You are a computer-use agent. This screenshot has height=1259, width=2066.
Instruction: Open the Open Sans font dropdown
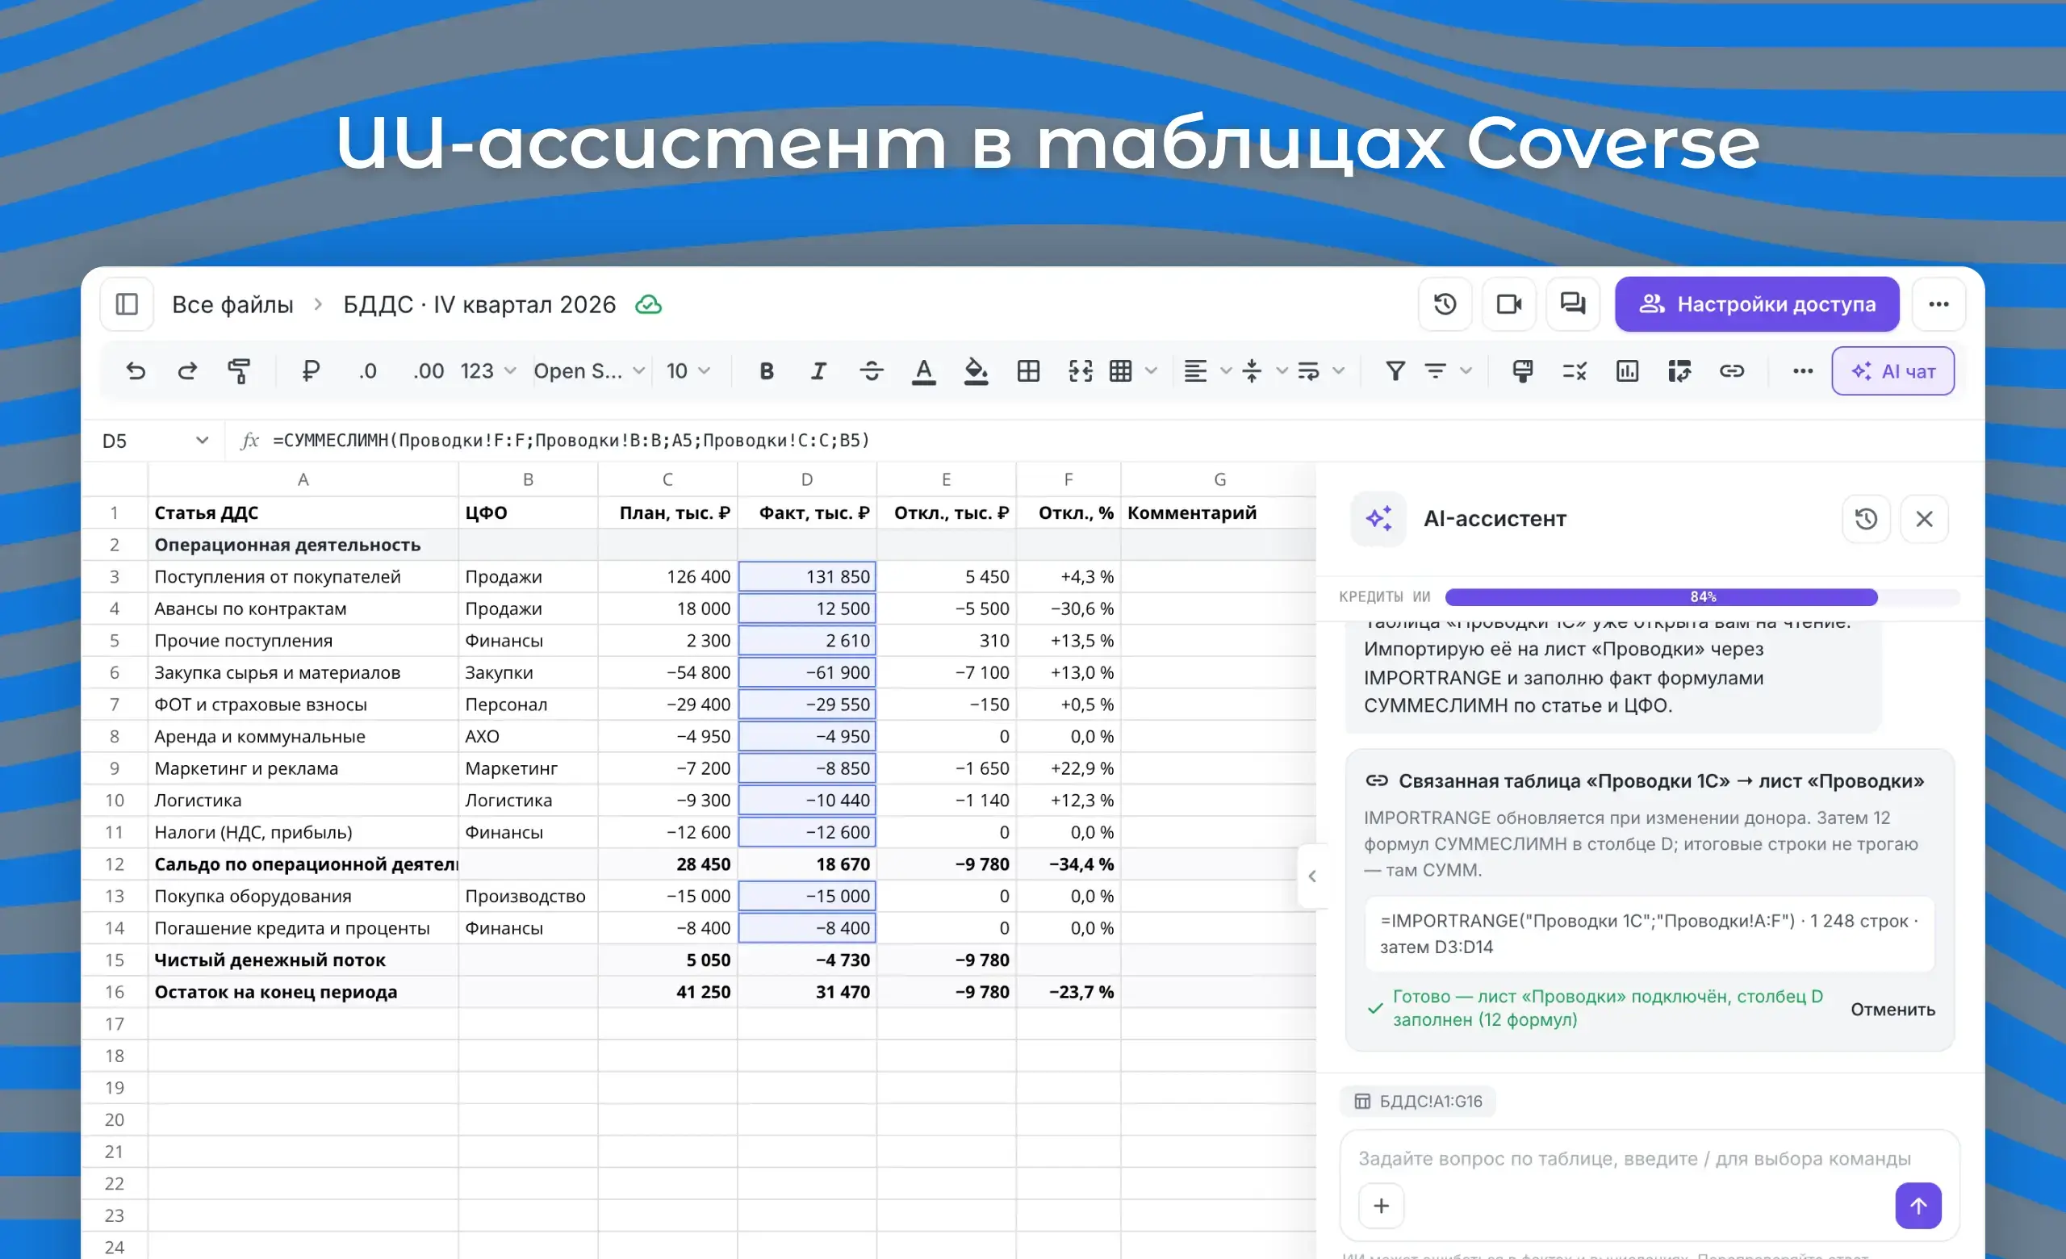(589, 370)
